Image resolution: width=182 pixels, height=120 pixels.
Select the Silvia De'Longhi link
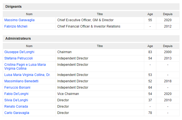tap(16, 100)
